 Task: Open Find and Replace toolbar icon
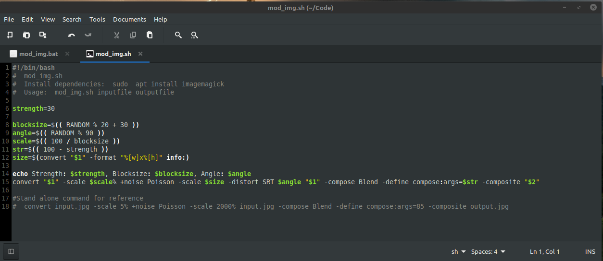[194, 35]
